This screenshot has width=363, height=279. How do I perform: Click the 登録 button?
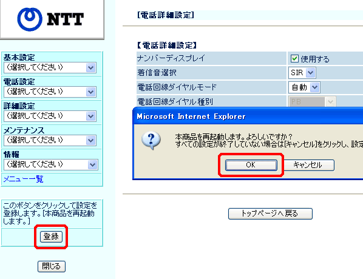point(51,237)
